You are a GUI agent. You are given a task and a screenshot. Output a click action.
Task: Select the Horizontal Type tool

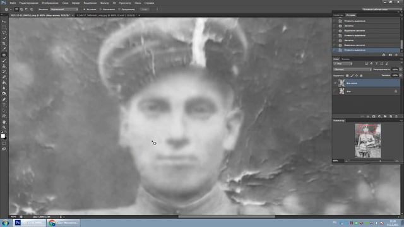[4, 105]
